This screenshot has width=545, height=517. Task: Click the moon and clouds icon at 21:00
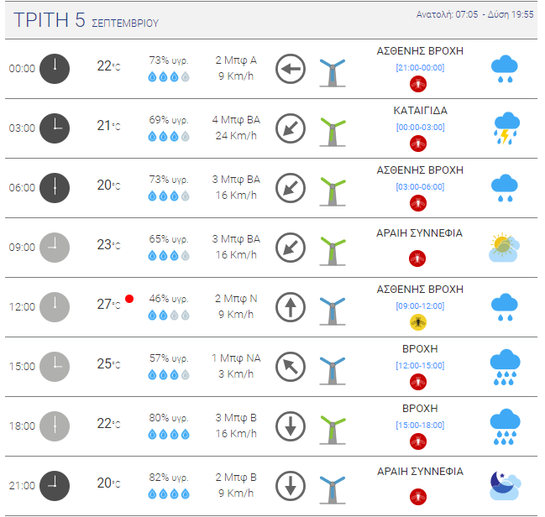pyautogui.click(x=506, y=486)
